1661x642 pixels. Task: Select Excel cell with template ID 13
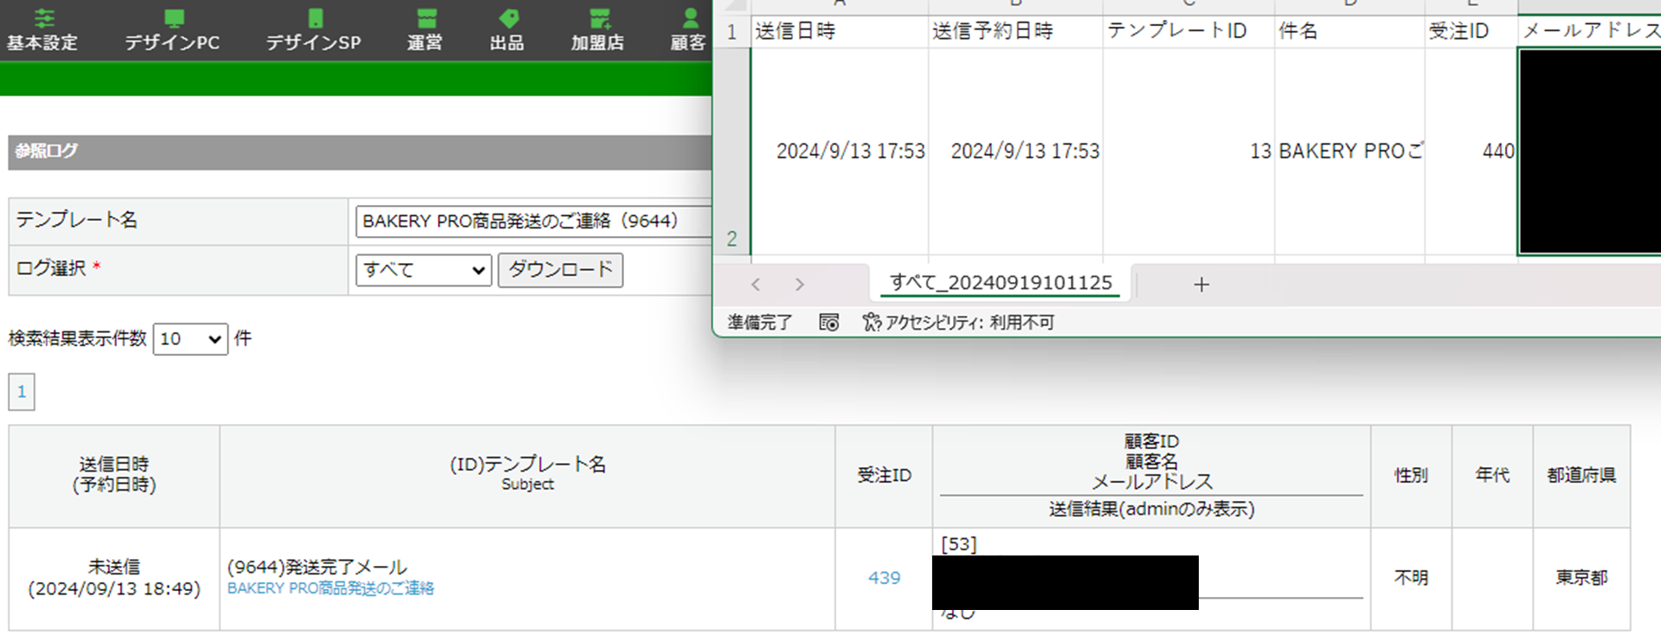(1188, 151)
